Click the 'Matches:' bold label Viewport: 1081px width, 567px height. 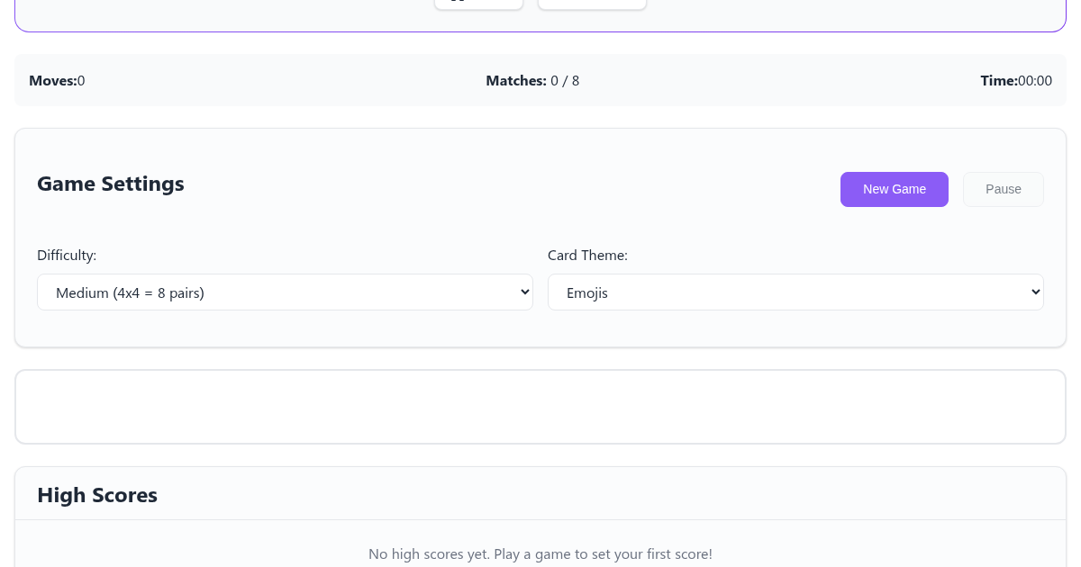[516, 81]
